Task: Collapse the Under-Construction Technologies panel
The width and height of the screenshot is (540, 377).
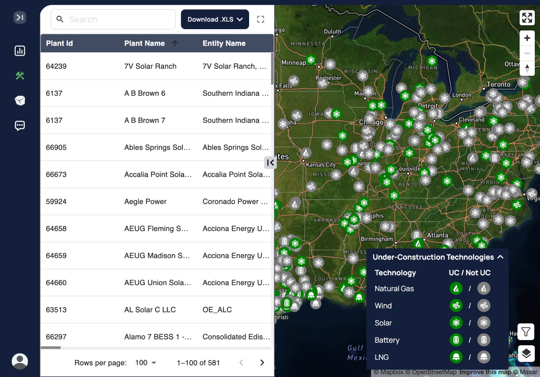Action: (500, 257)
